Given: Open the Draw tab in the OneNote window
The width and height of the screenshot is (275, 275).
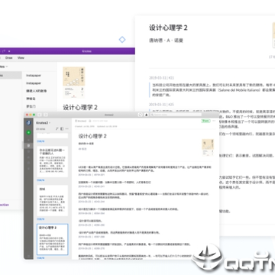Looking at the screenshot, I should tap(9, 58).
